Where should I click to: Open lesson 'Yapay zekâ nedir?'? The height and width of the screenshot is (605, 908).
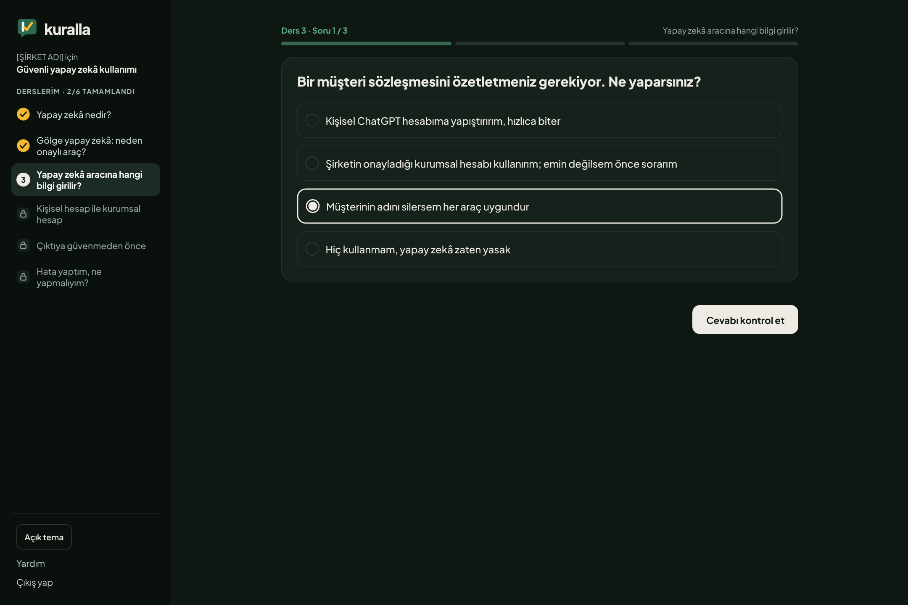(x=86, y=115)
